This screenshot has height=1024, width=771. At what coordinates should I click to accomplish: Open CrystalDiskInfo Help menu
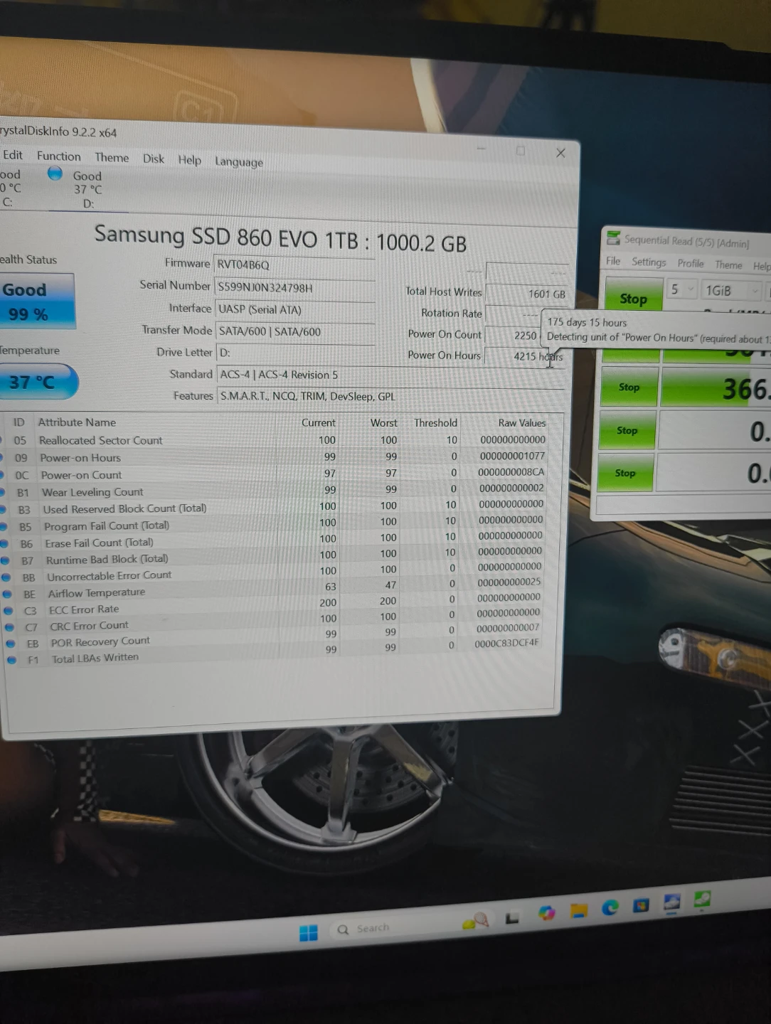(x=189, y=160)
